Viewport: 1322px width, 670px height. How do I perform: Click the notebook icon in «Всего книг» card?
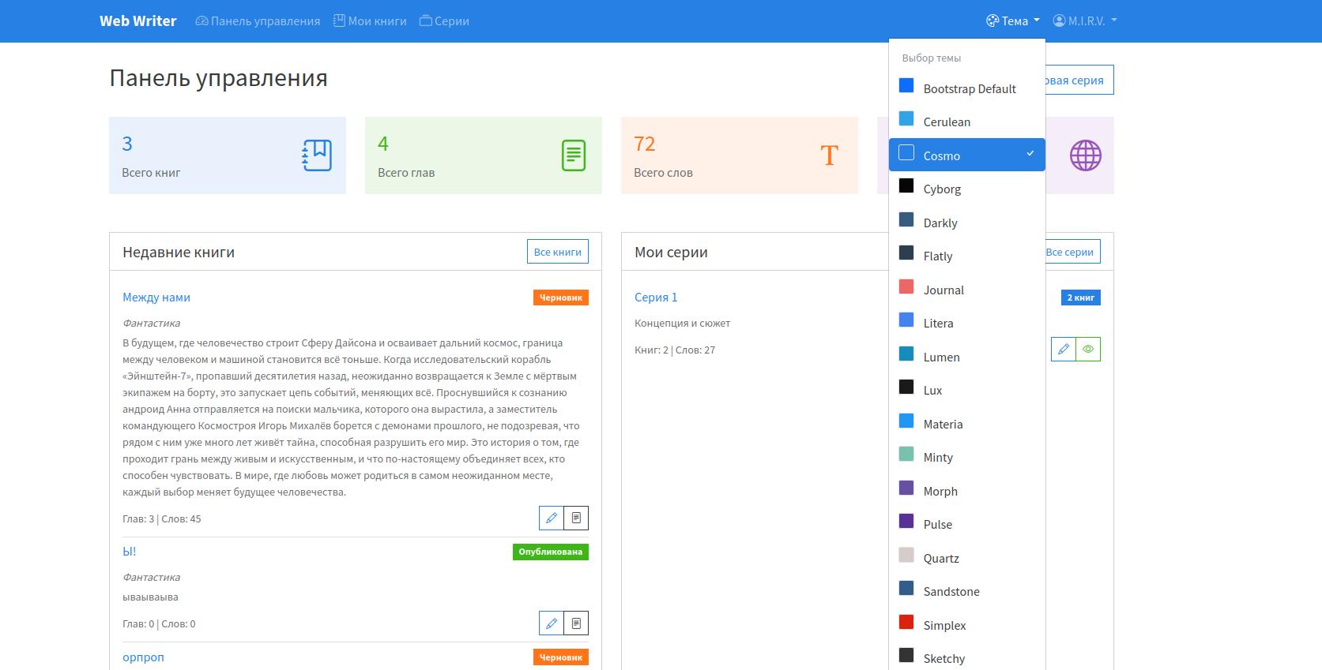point(317,155)
